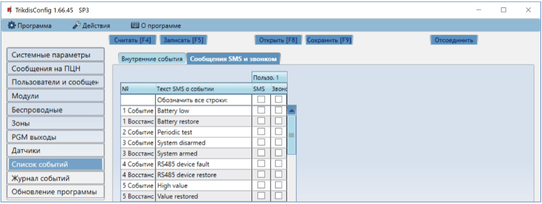Open the Системные параметры section
542x204 pixels.
(55, 55)
